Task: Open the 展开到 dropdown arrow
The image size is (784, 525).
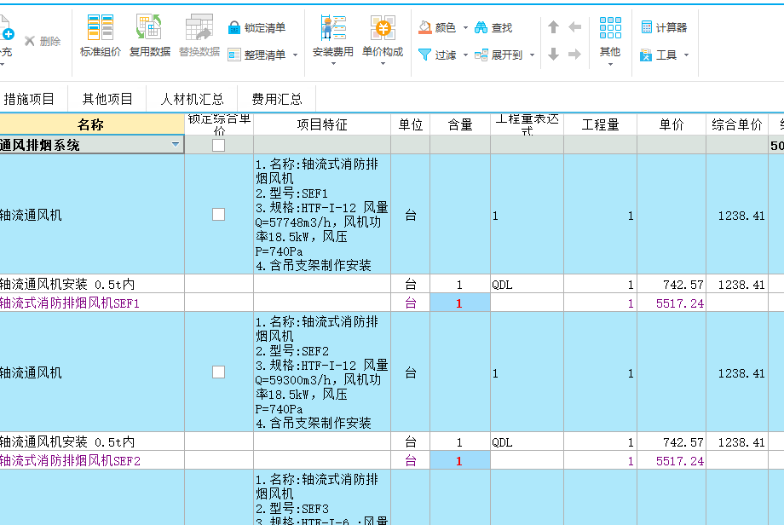Action: click(x=532, y=55)
